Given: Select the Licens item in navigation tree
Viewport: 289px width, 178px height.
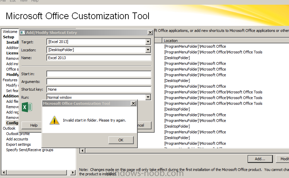Looking at the screenshot, I should click(x=12, y=53).
